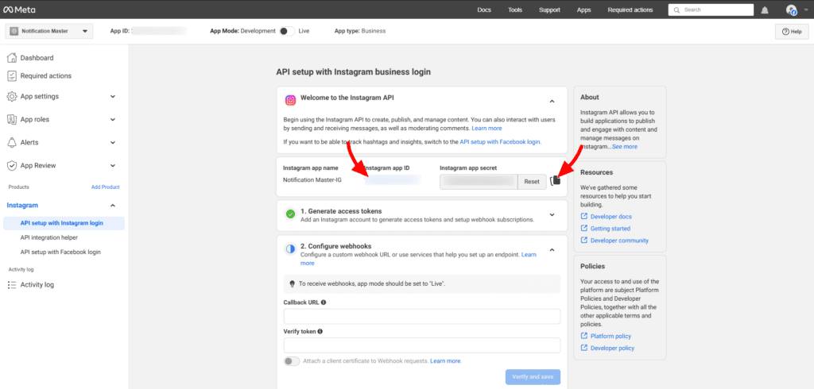This screenshot has width=814, height=389.
Task: Click Notification Master-IG app name text
Action: (312, 180)
